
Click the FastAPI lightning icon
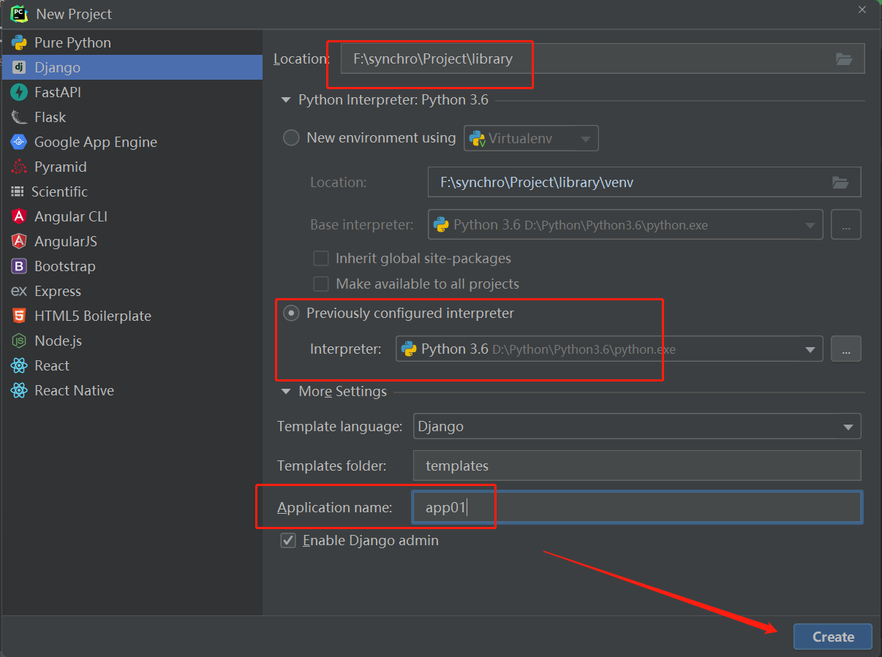tap(19, 92)
